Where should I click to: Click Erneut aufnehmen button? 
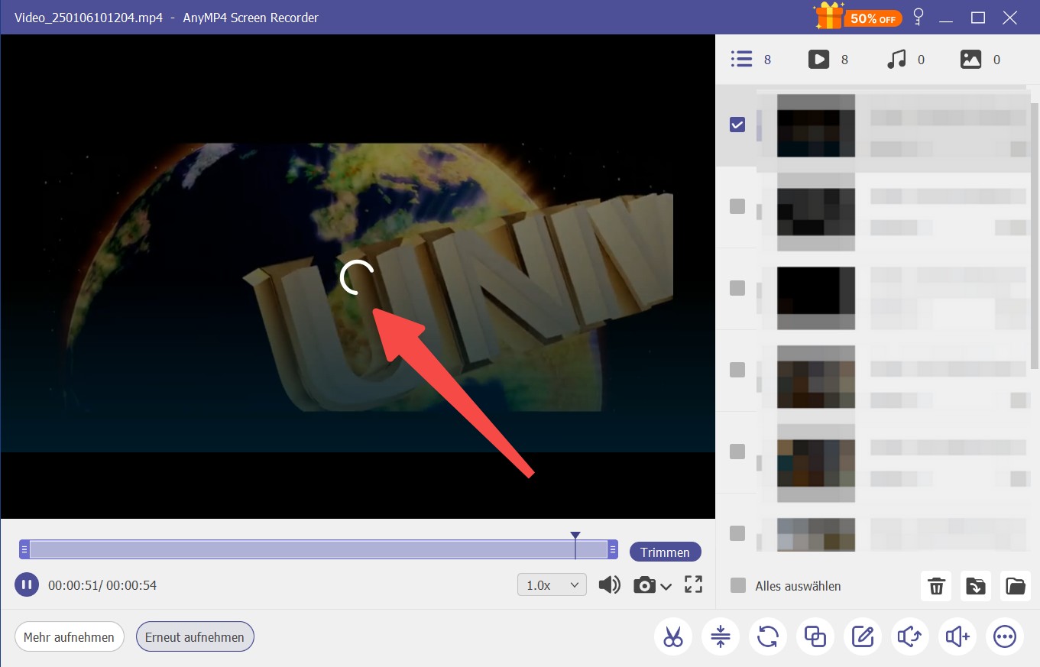(x=195, y=636)
